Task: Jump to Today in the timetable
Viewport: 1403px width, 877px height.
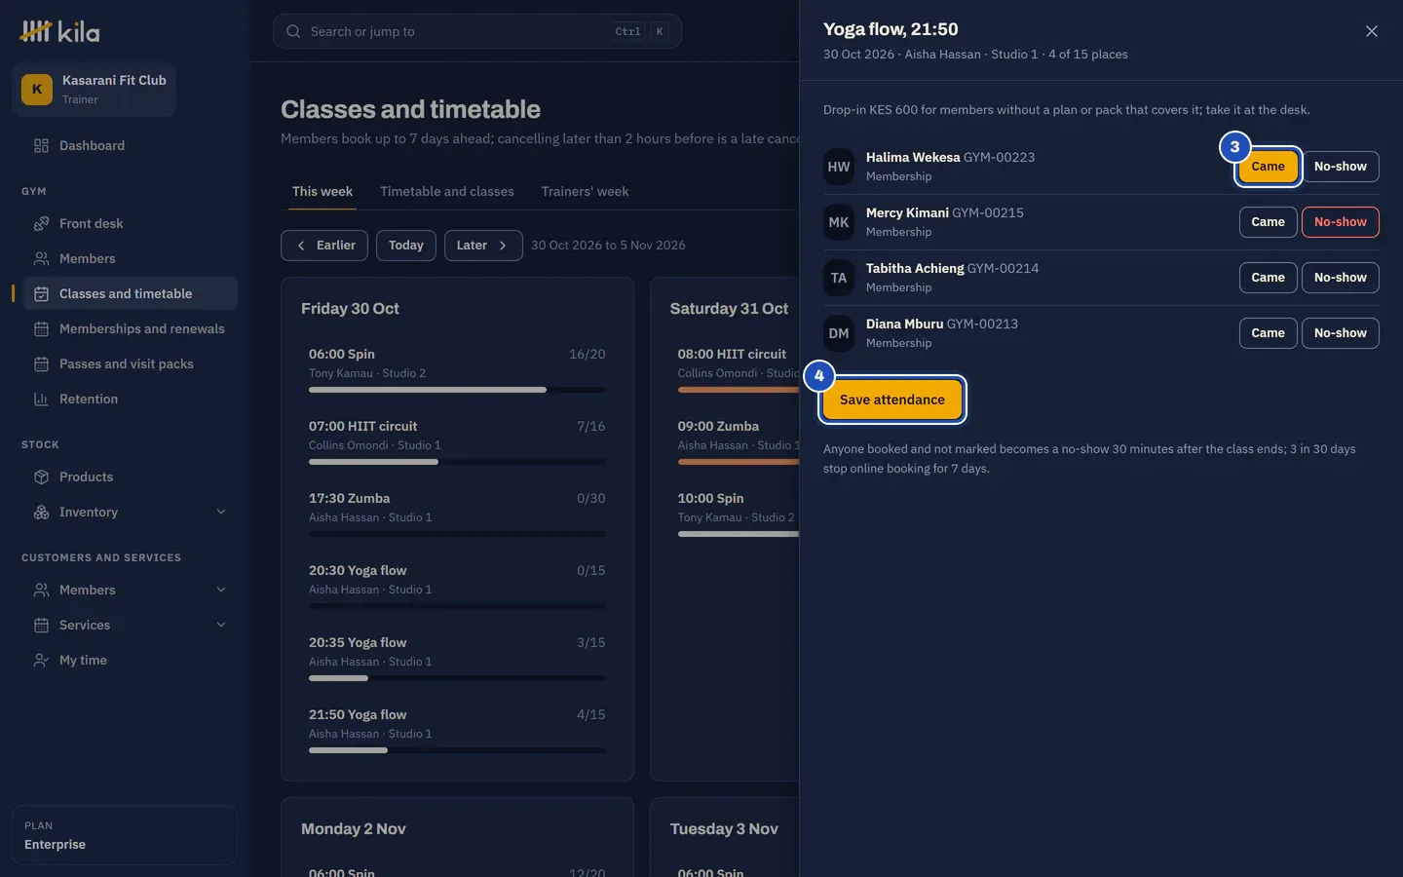Action: (x=406, y=246)
